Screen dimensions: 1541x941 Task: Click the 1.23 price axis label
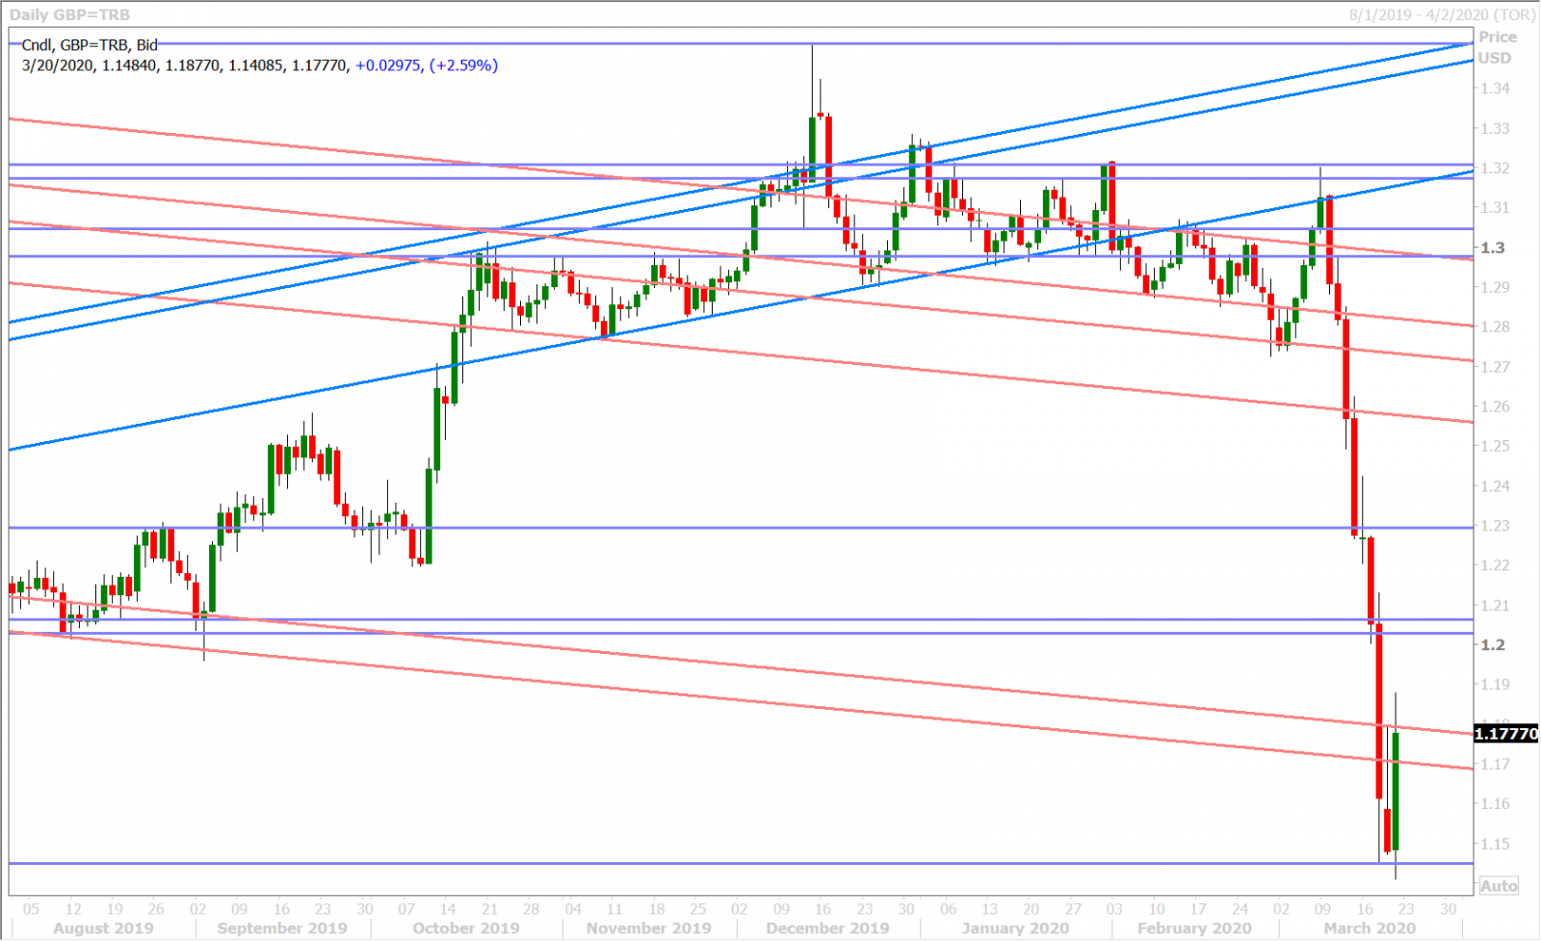click(1495, 526)
